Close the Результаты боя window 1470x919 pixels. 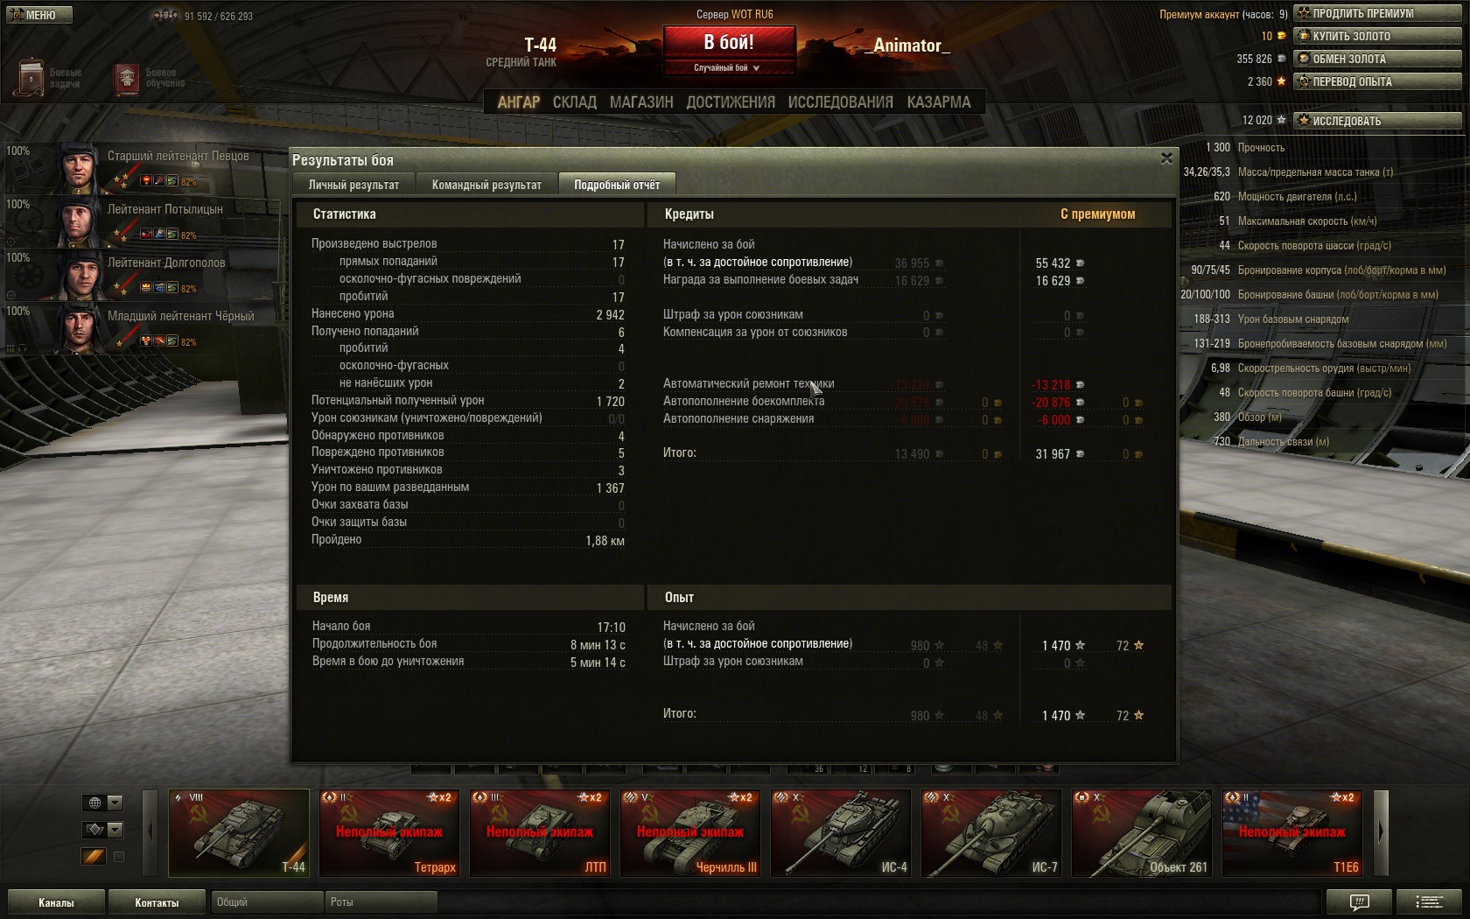pyautogui.click(x=1166, y=158)
